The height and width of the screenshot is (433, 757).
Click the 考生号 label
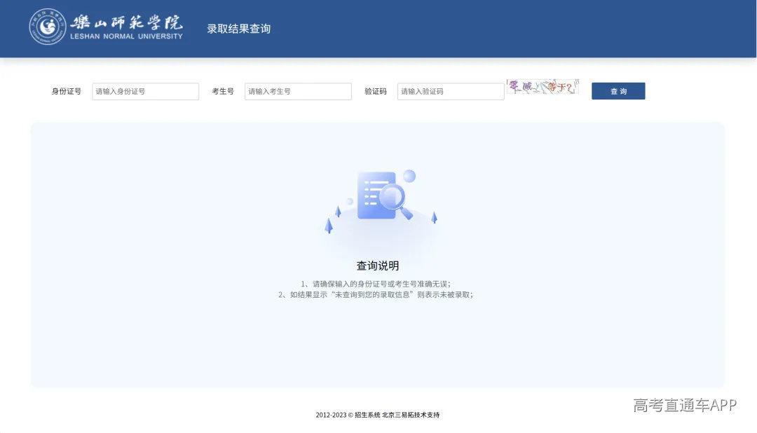pyautogui.click(x=223, y=91)
